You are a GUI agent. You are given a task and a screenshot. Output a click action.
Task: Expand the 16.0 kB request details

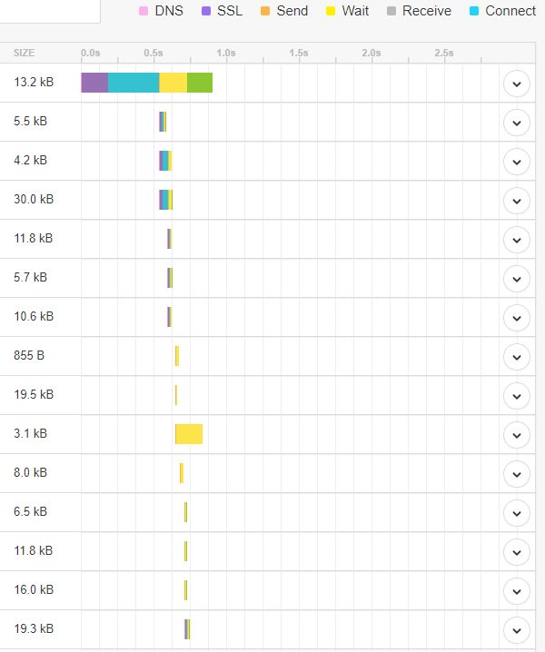tap(516, 591)
